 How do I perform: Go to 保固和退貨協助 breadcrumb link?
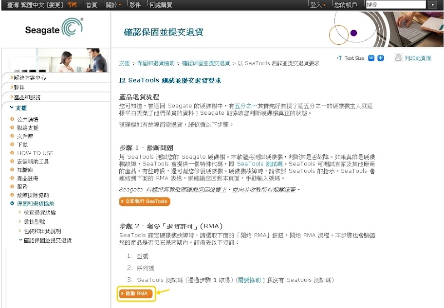[156, 63]
